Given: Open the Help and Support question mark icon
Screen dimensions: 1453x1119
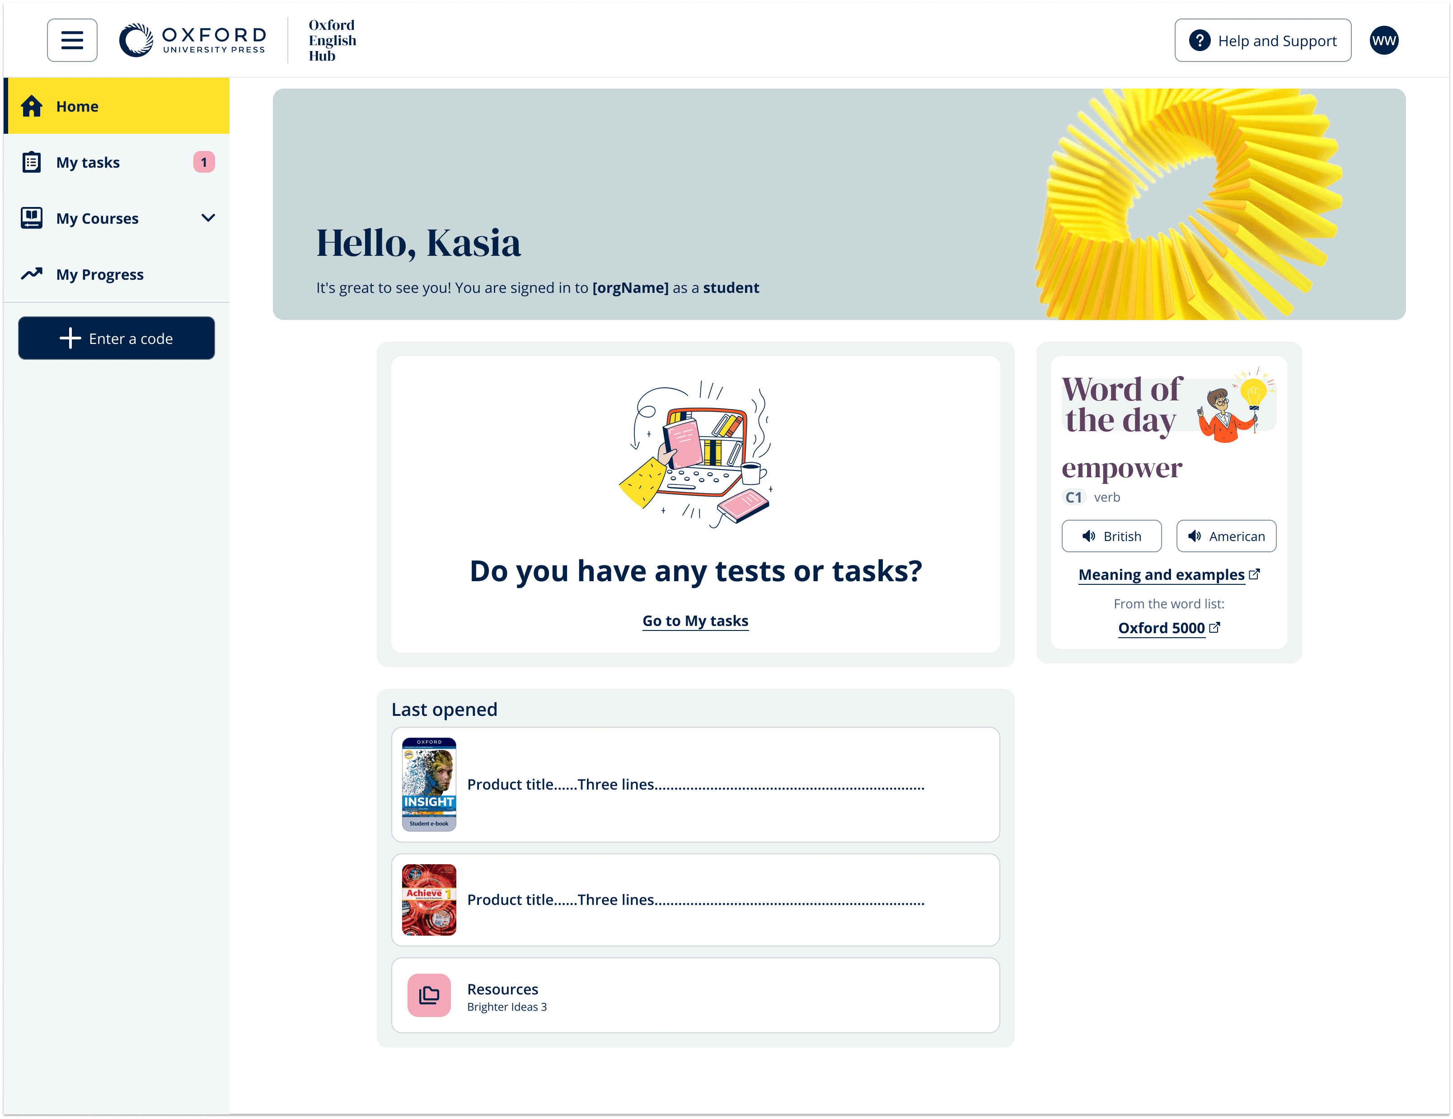Looking at the screenshot, I should (1200, 41).
